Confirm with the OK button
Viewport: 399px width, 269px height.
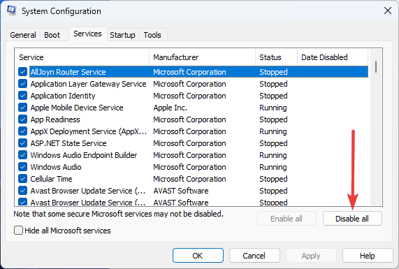coord(198,256)
